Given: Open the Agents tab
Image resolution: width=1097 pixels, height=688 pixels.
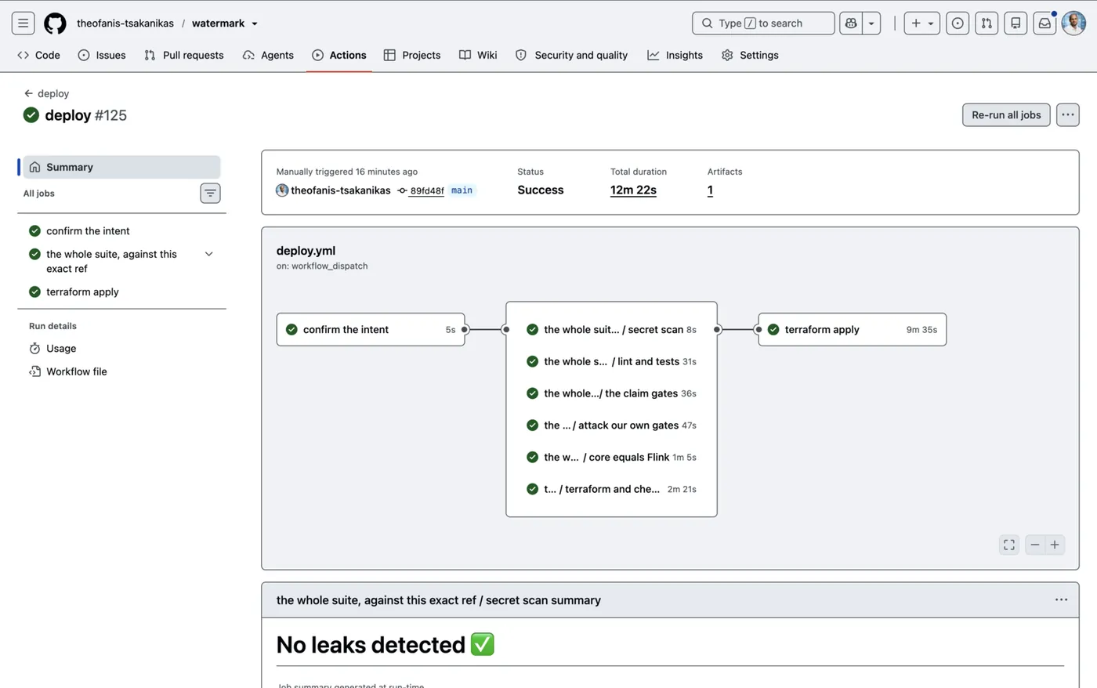Looking at the screenshot, I should coord(268,55).
